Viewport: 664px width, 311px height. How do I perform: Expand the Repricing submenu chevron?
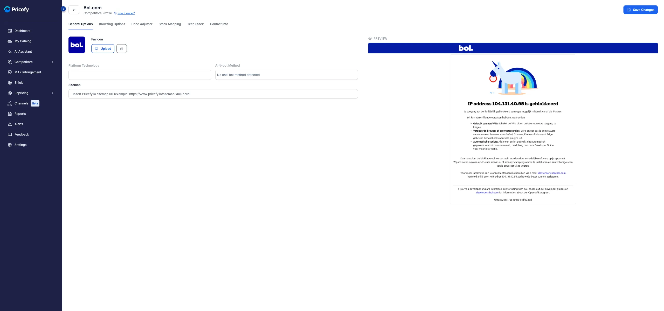(52, 93)
